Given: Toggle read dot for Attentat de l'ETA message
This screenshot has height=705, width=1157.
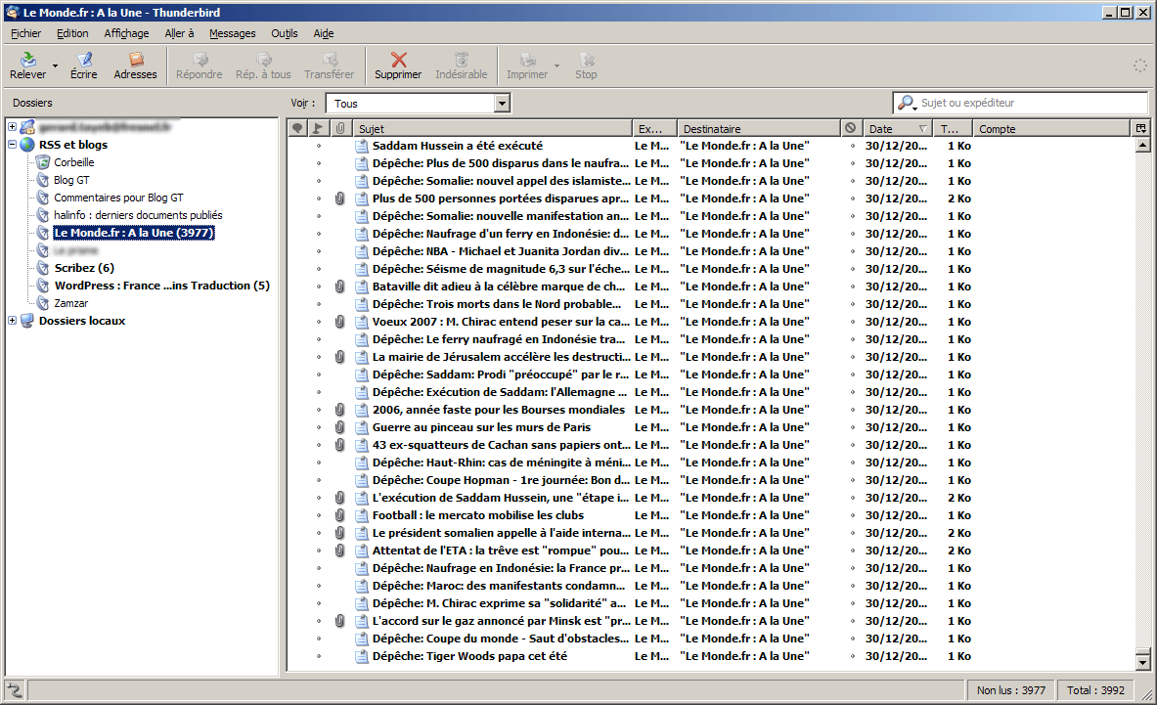Looking at the screenshot, I should (x=319, y=551).
